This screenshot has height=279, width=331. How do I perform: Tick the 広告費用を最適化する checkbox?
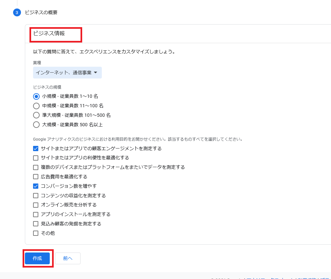click(36, 177)
